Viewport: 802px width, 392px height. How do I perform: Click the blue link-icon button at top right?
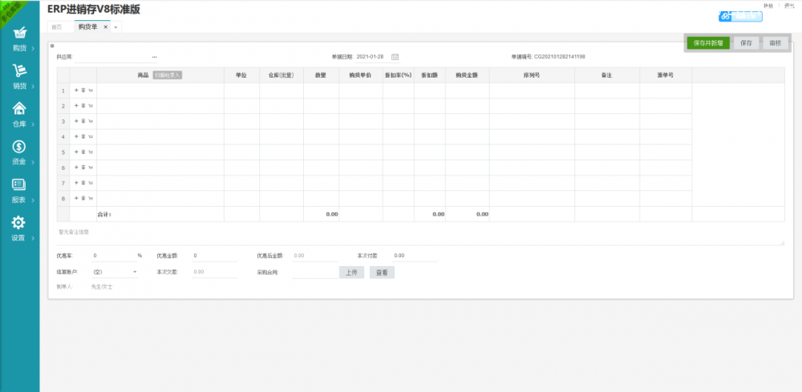(740, 16)
